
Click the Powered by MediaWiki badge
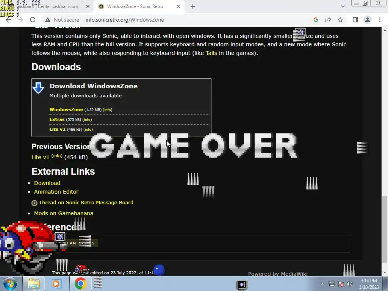(x=278, y=274)
